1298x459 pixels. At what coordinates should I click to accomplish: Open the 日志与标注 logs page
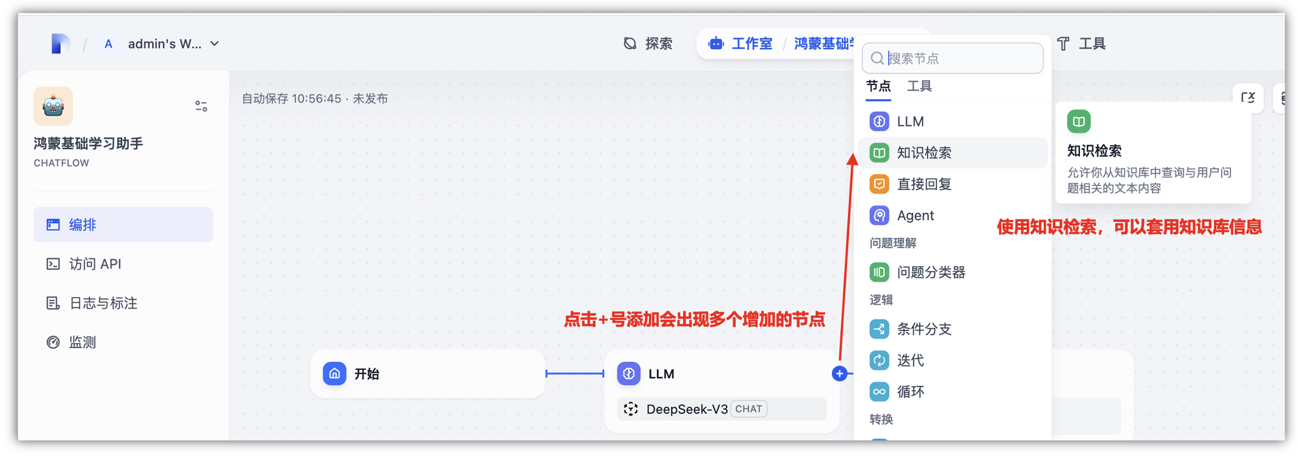point(123,303)
